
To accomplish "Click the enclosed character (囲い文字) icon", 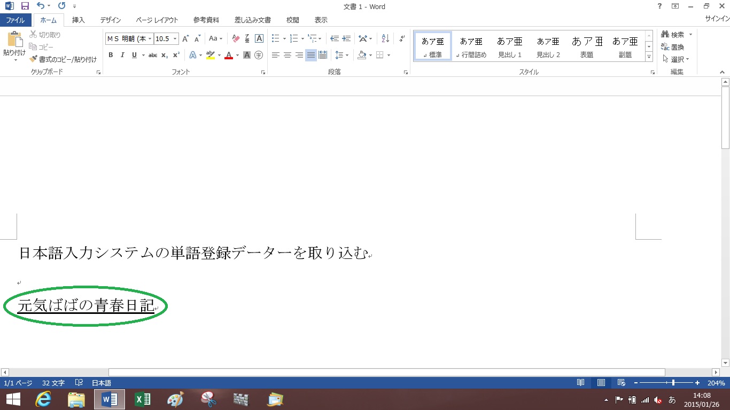I will click(259, 55).
